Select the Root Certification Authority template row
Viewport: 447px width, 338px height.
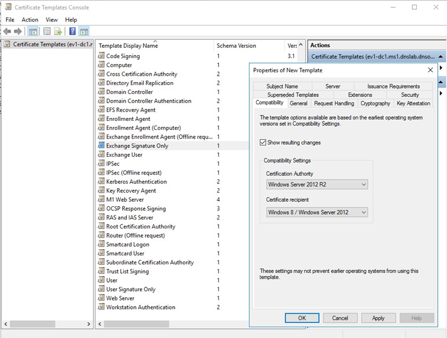[172, 226]
